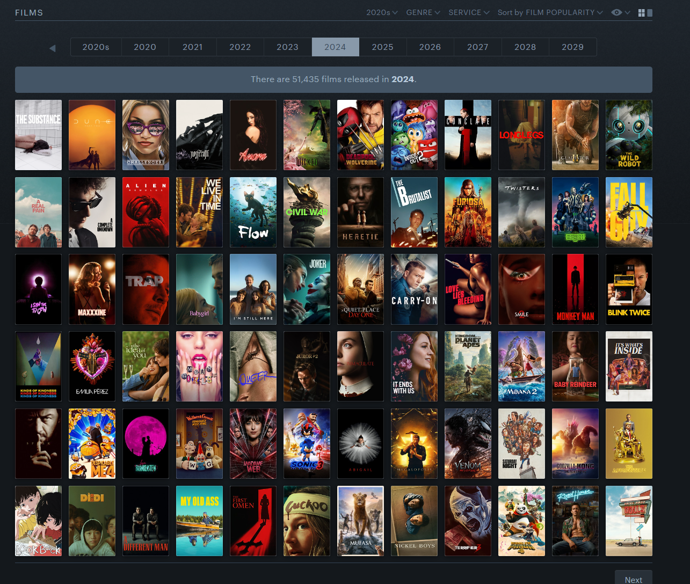Viewport: 690px width, 584px height.
Task: Open the Longlegs poster
Action: click(521, 135)
